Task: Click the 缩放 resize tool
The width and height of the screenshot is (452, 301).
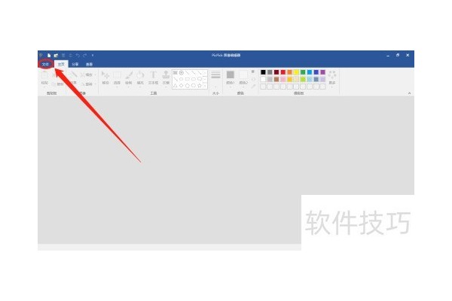Action: click(87, 75)
